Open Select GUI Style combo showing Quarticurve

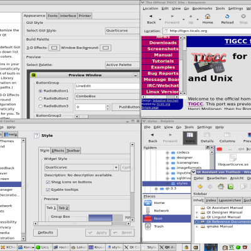[122, 31]
